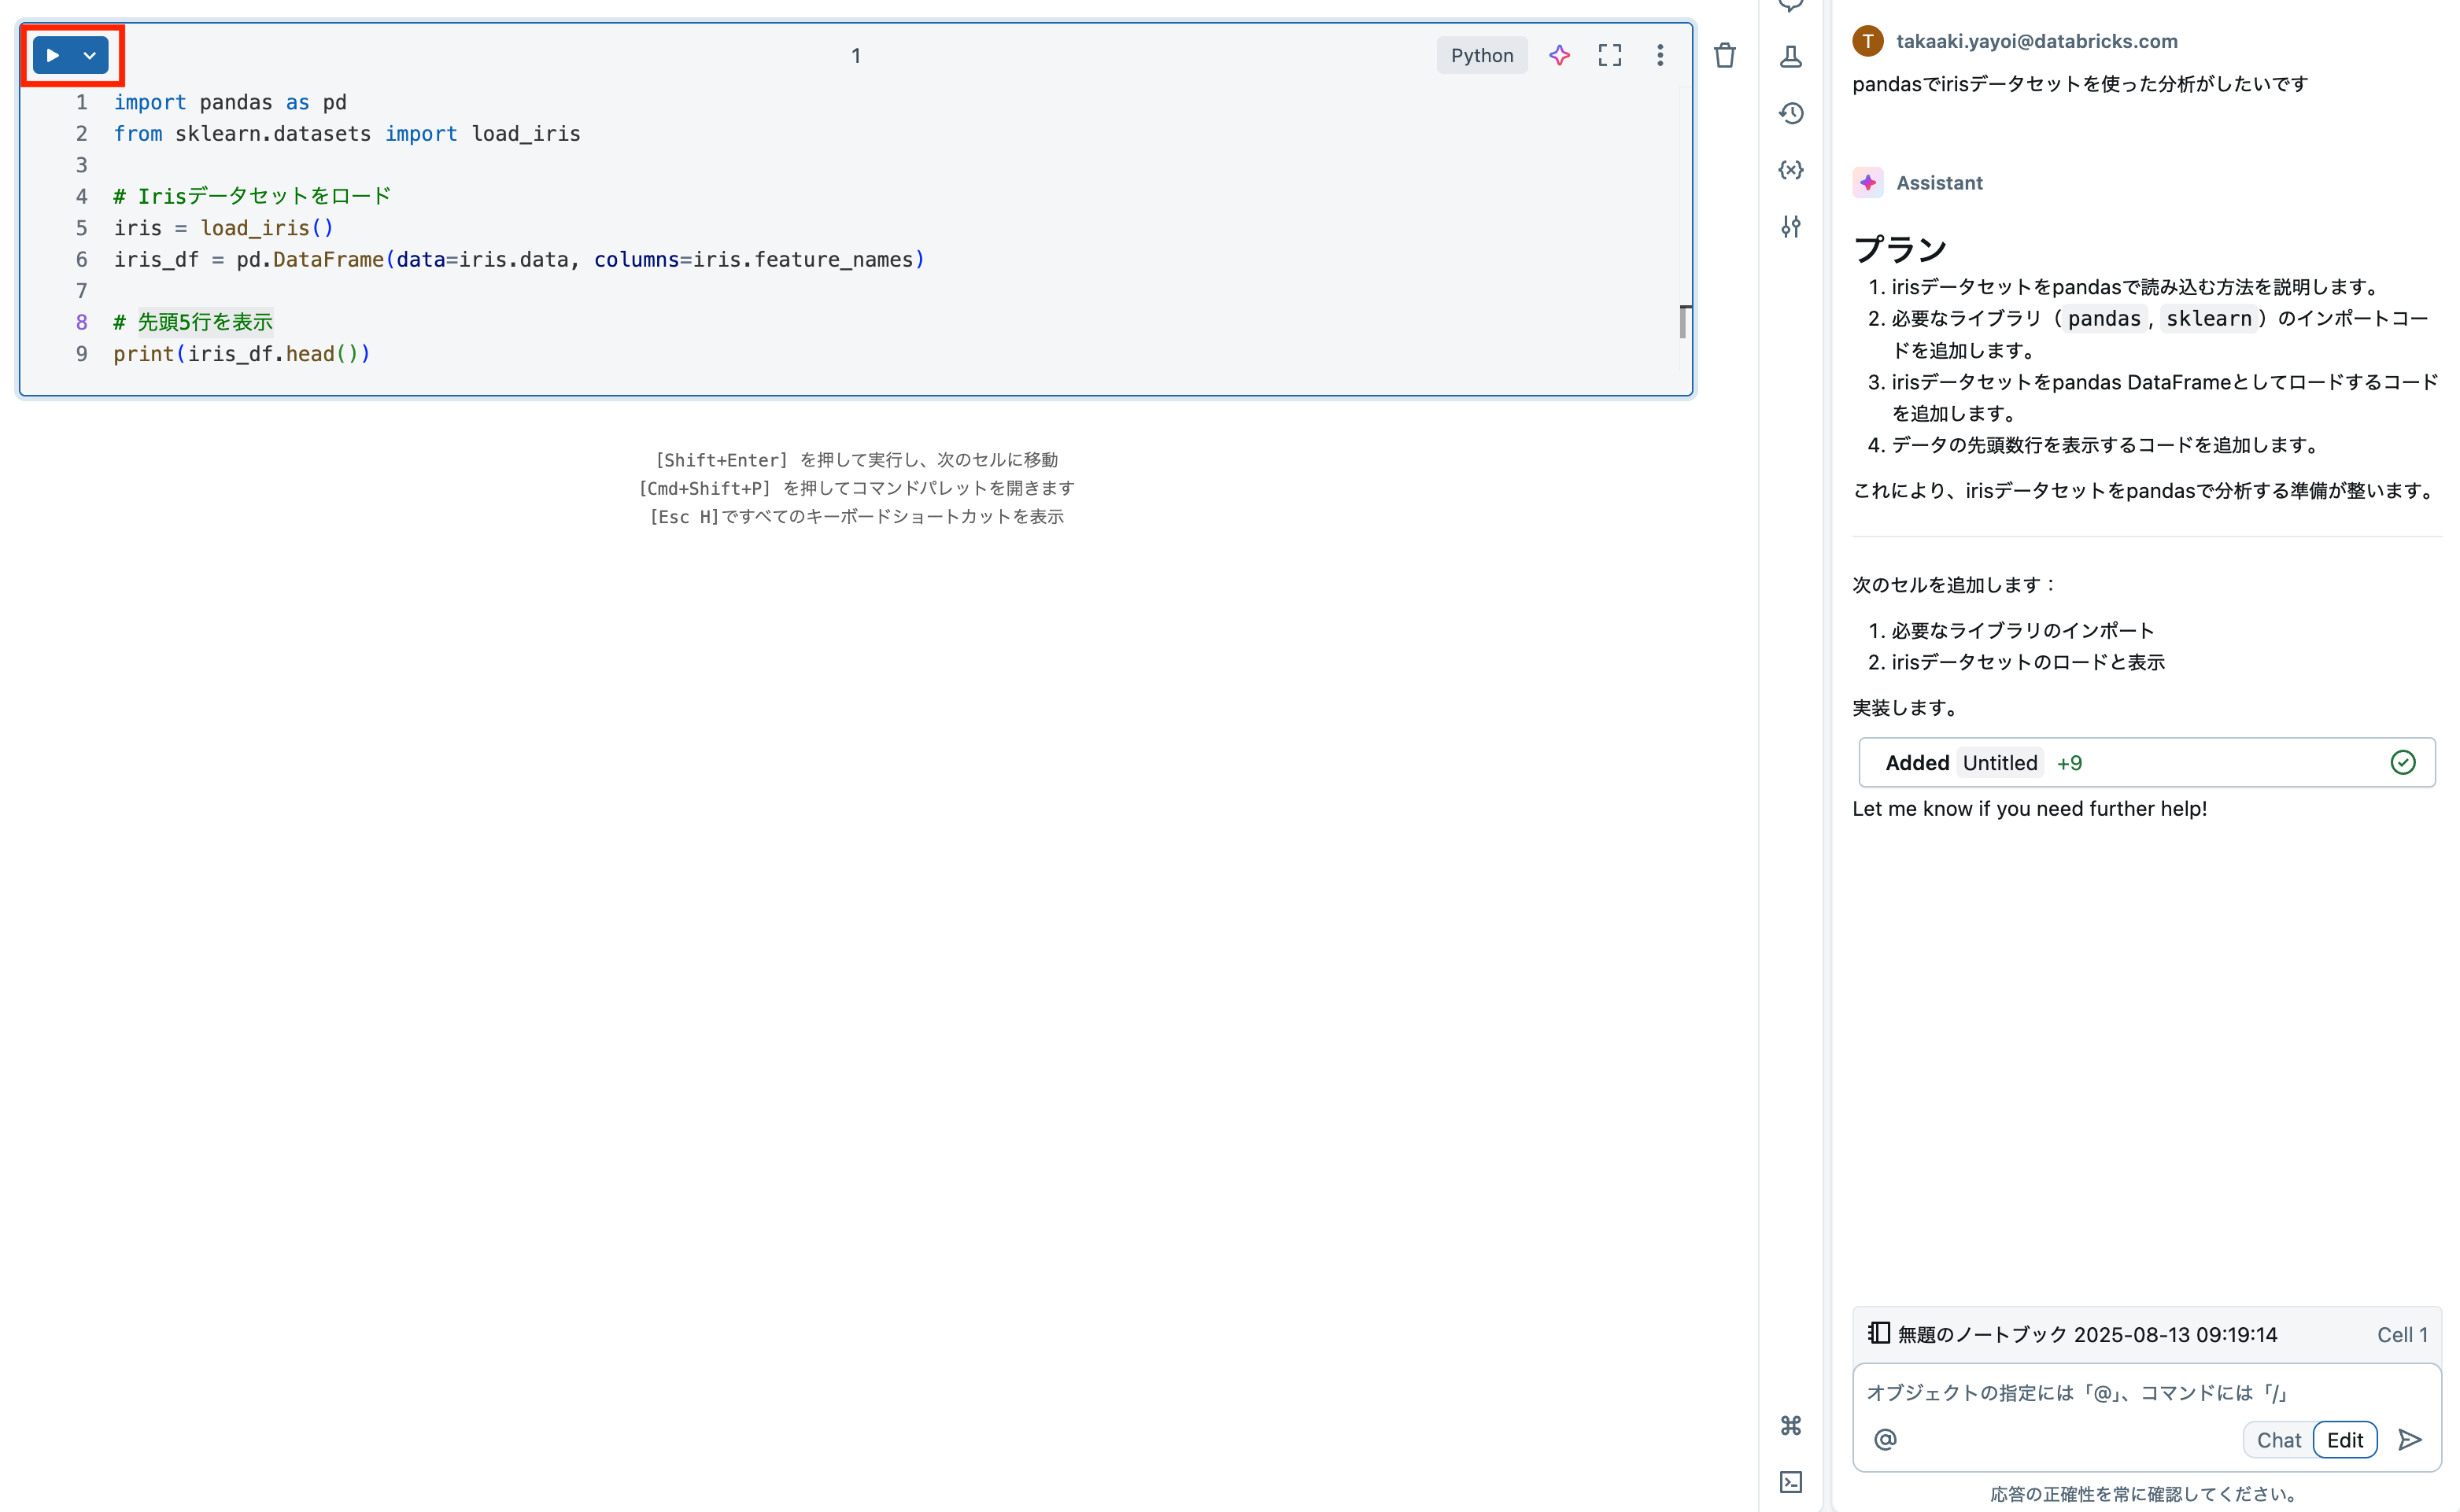This screenshot has width=2460, height=1512.
Task: Open the MLflow experiments flask icon
Action: tap(1791, 57)
